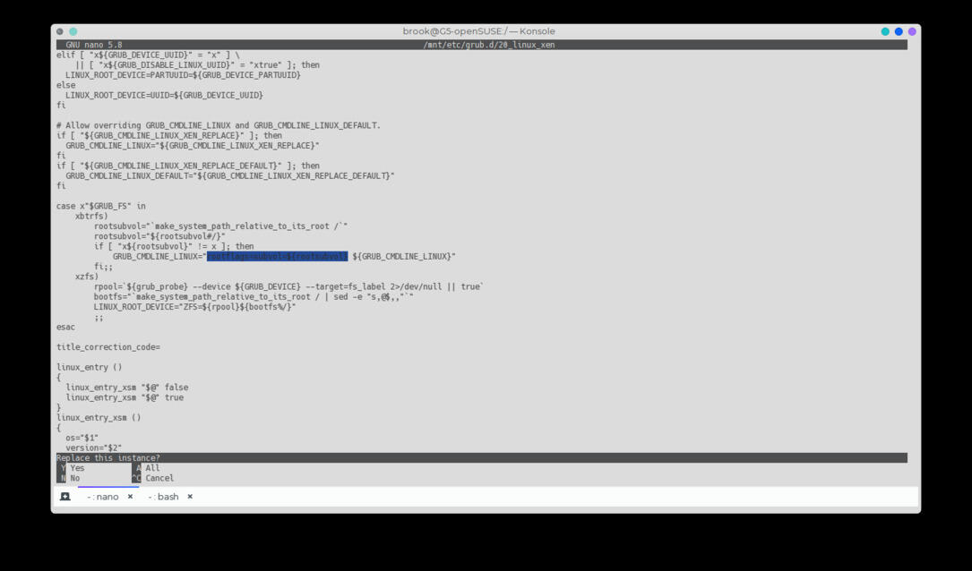The height and width of the screenshot is (571, 972).
Task: Close the nano tab
Action: coord(130,497)
